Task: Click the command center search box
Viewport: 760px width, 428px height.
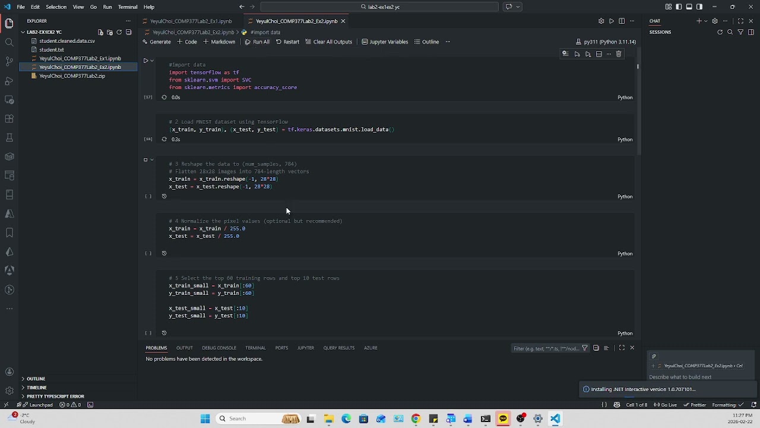Action: coord(379,7)
